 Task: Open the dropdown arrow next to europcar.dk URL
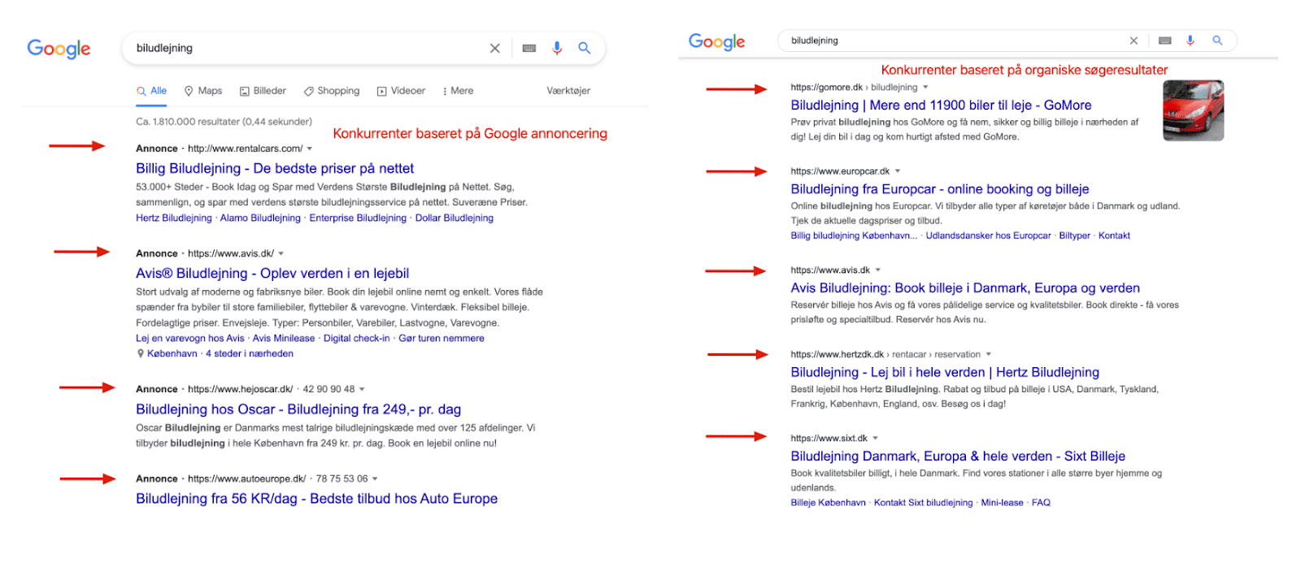[898, 171]
